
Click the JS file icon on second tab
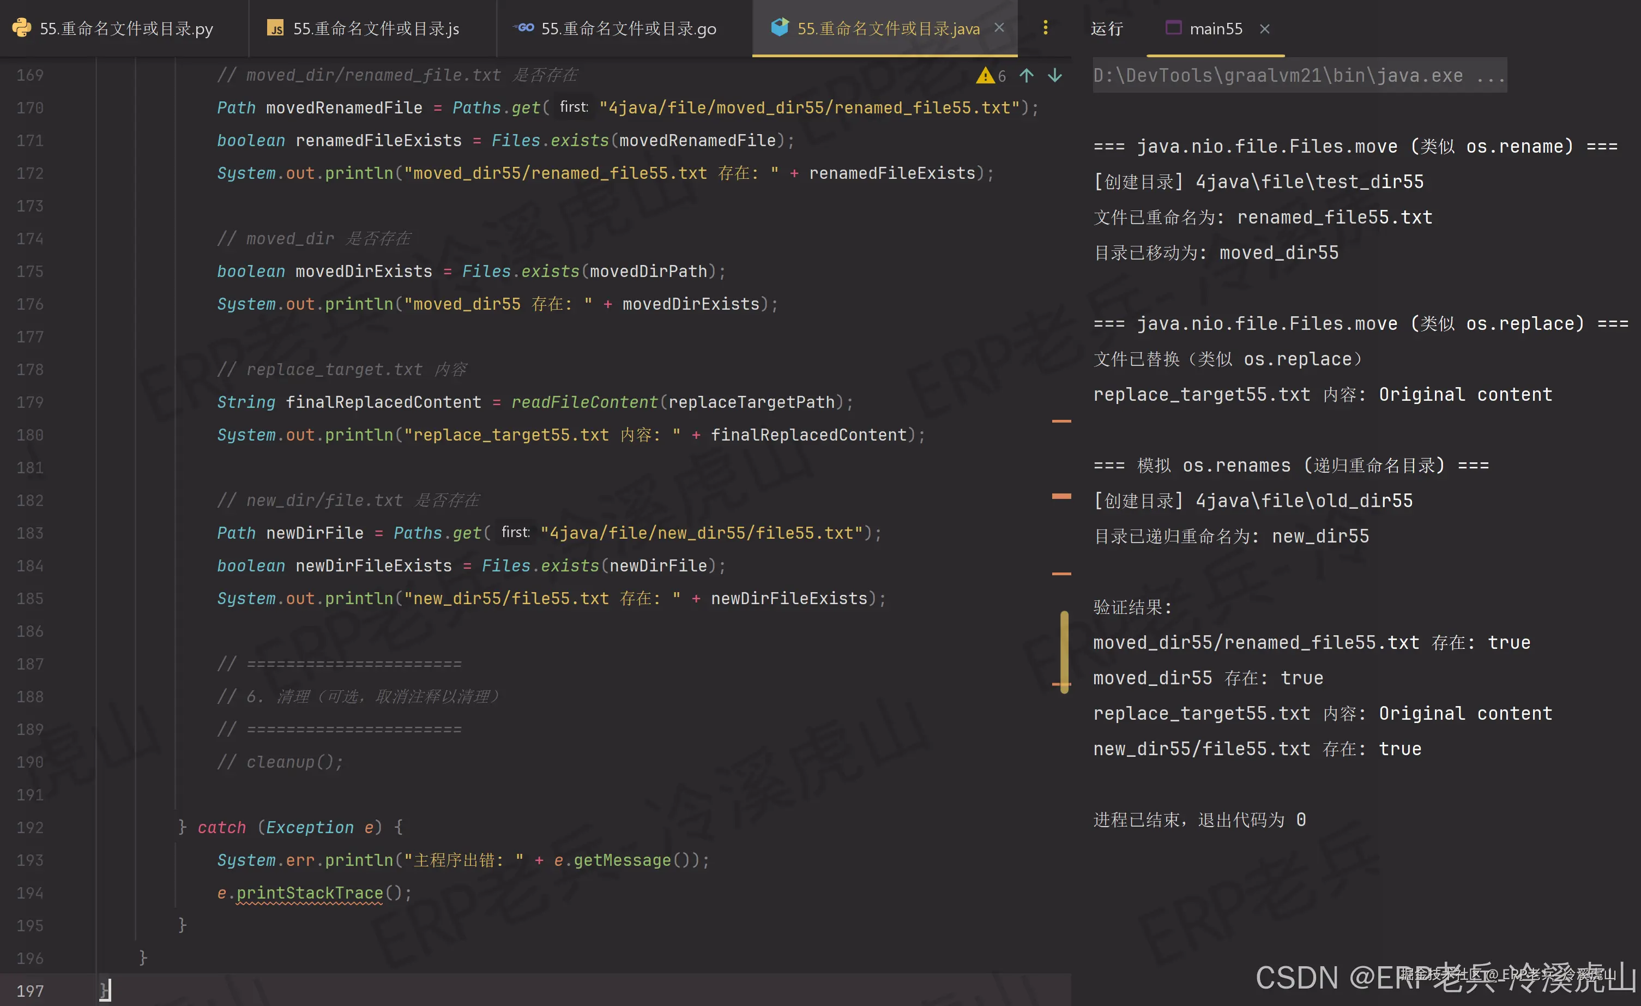(275, 28)
